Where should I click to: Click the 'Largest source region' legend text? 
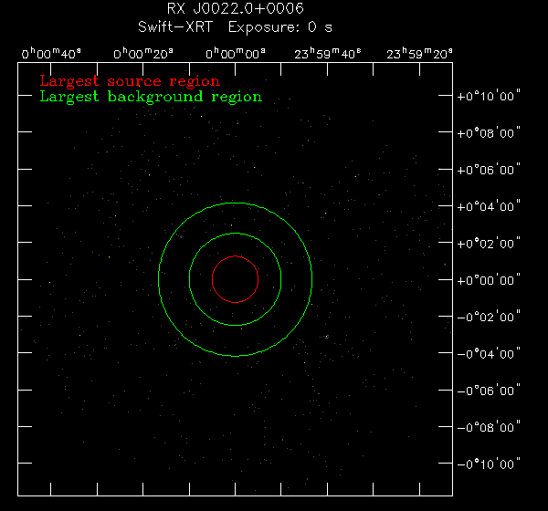click(x=130, y=81)
